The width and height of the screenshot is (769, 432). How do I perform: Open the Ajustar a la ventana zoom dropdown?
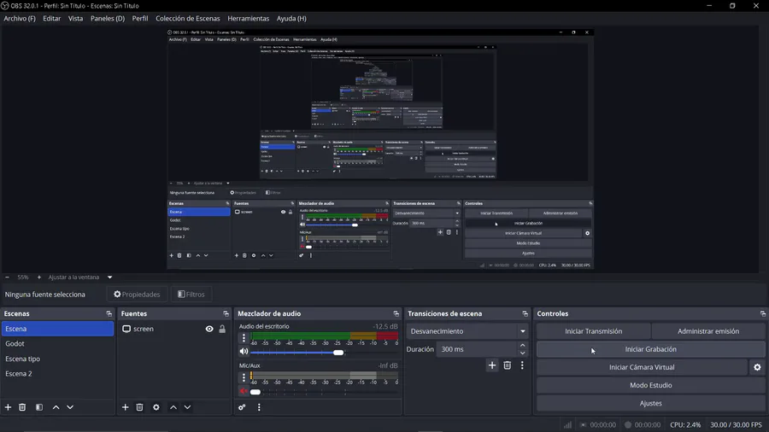(110, 277)
